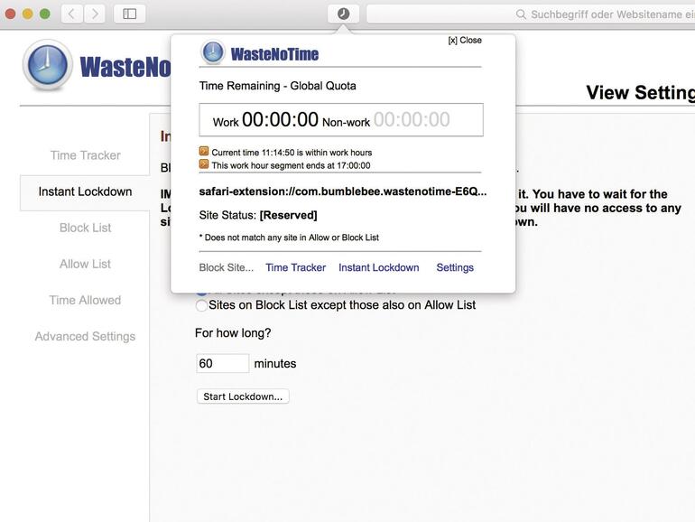Toggle the Safari sidebar button

pyautogui.click(x=129, y=14)
